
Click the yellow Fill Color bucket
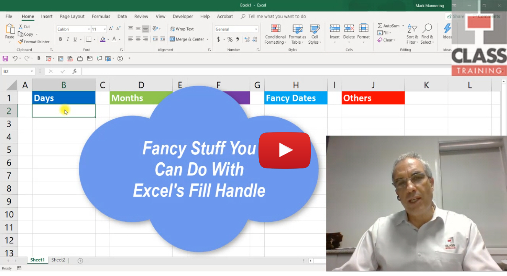pyautogui.click(x=102, y=39)
